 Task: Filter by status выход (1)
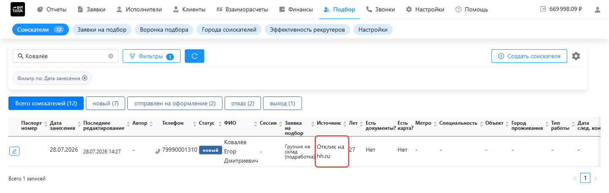coord(283,103)
